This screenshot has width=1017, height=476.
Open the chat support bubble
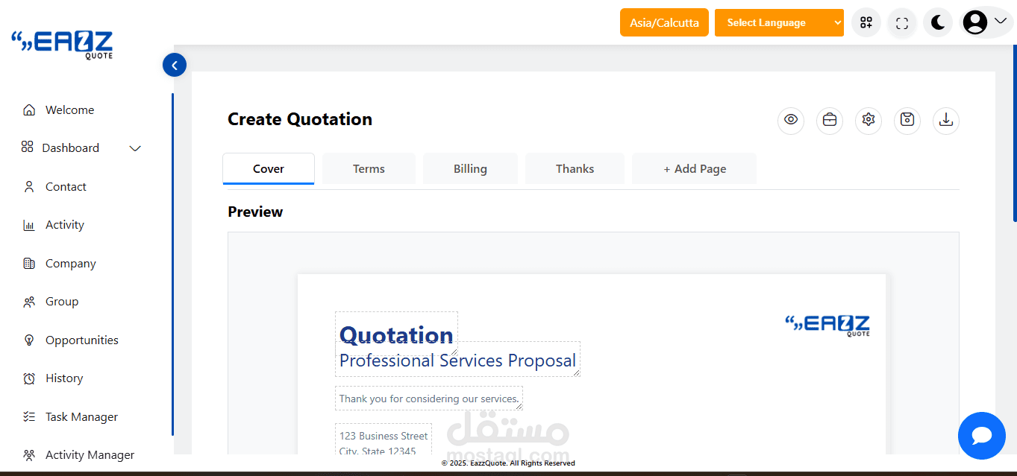pos(982,436)
